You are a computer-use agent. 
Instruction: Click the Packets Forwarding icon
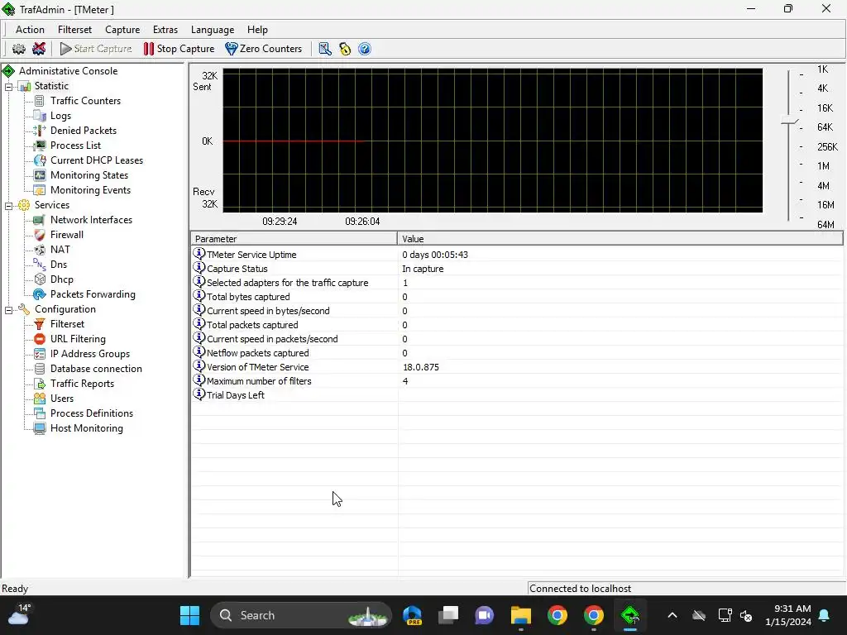tap(40, 294)
